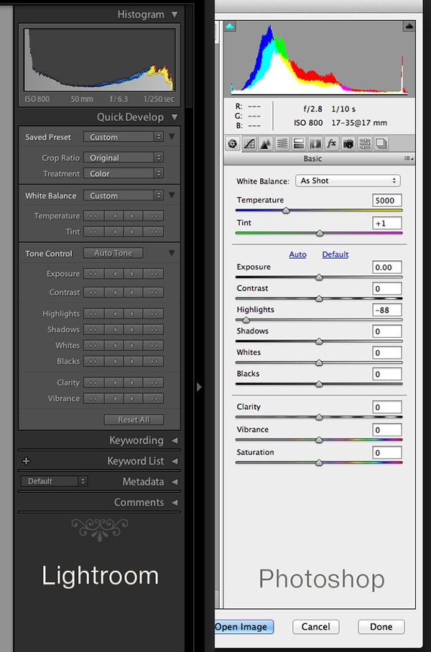Expand the Comments panel
The width and height of the screenshot is (431, 652).
[175, 502]
